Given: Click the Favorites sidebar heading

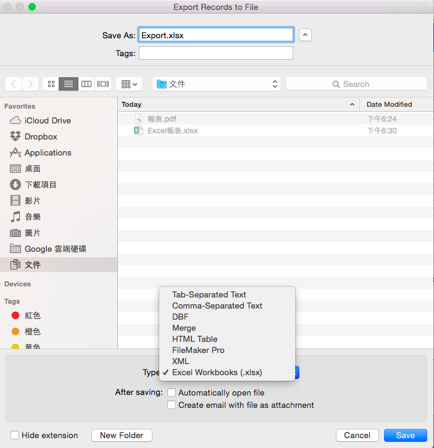Looking at the screenshot, I should coord(20,106).
